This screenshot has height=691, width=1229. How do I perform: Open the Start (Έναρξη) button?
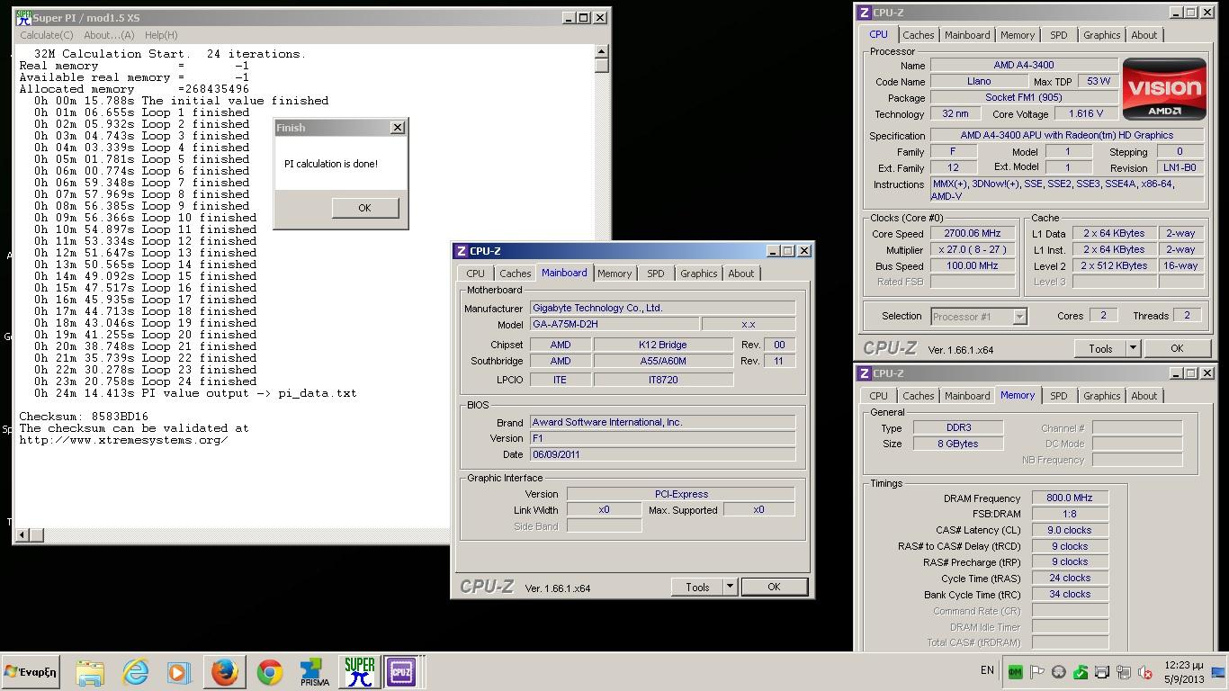(31, 672)
